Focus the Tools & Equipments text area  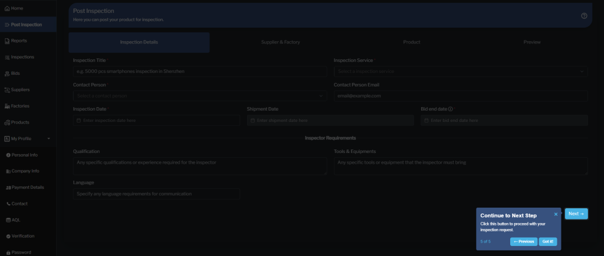[461, 166]
